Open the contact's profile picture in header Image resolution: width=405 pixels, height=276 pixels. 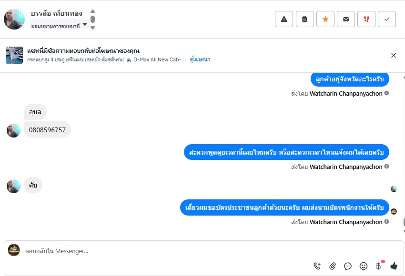pos(14,19)
